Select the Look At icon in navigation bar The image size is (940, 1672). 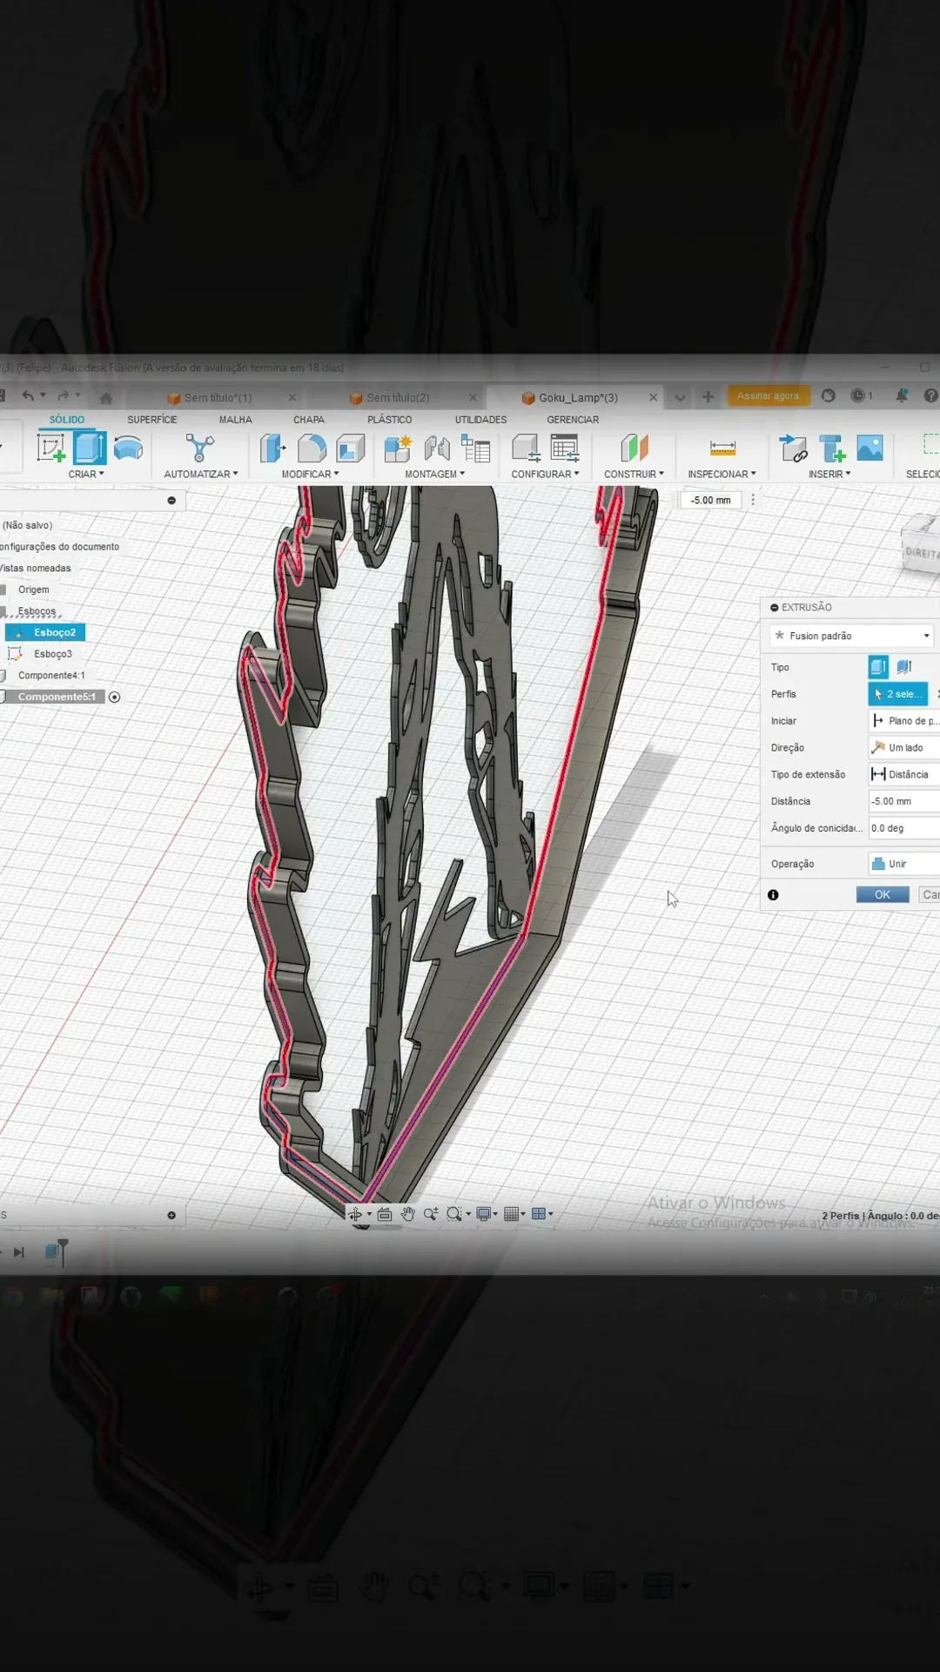pos(384,1214)
